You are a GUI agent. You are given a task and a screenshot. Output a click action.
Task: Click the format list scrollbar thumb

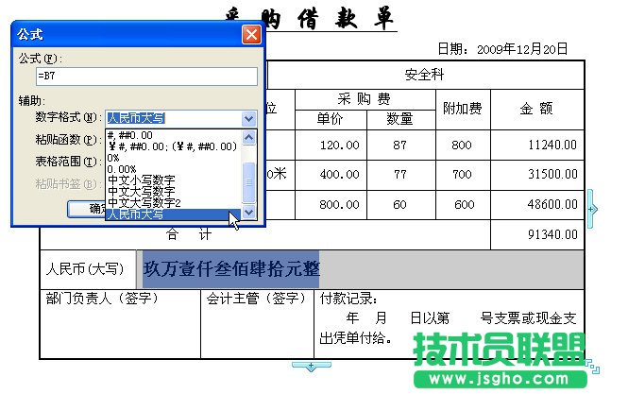click(248, 182)
